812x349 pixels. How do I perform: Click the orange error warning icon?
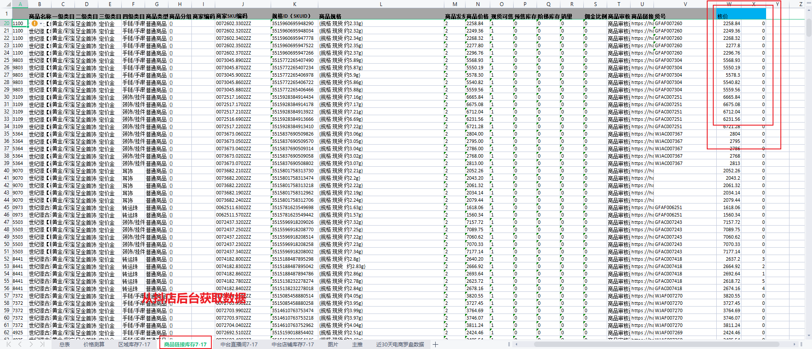(34, 23)
